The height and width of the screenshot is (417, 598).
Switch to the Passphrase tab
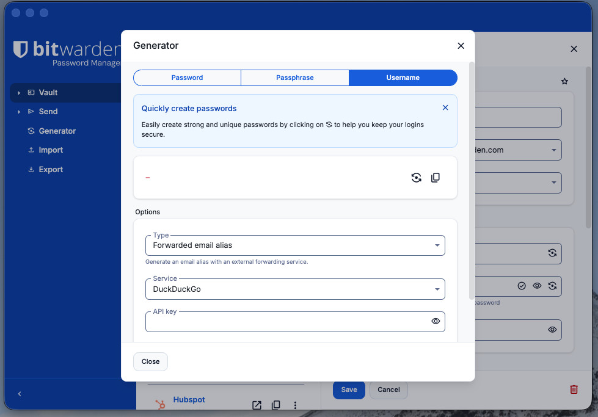[x=295, y=78]
